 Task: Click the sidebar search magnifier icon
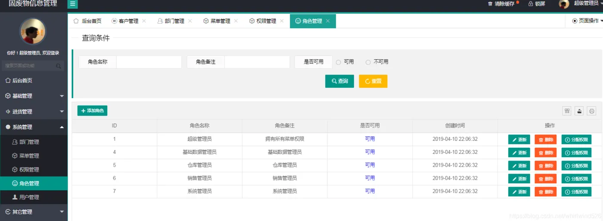click(x=59, y=66)
